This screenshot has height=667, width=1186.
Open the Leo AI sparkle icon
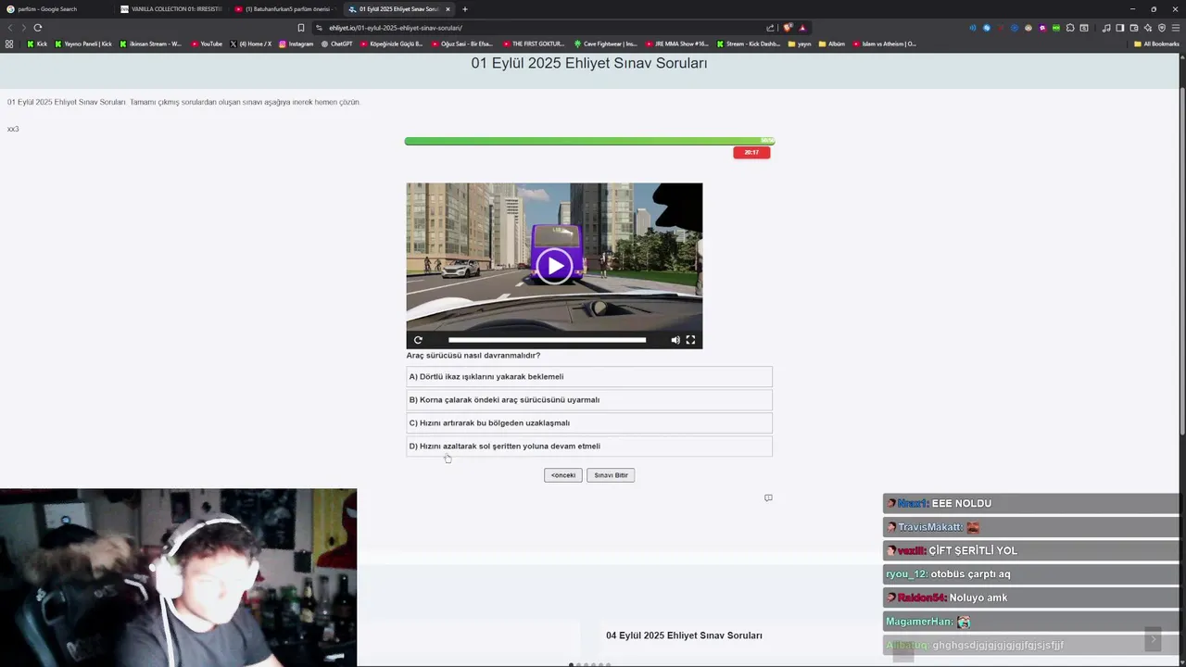[1148, 28]
